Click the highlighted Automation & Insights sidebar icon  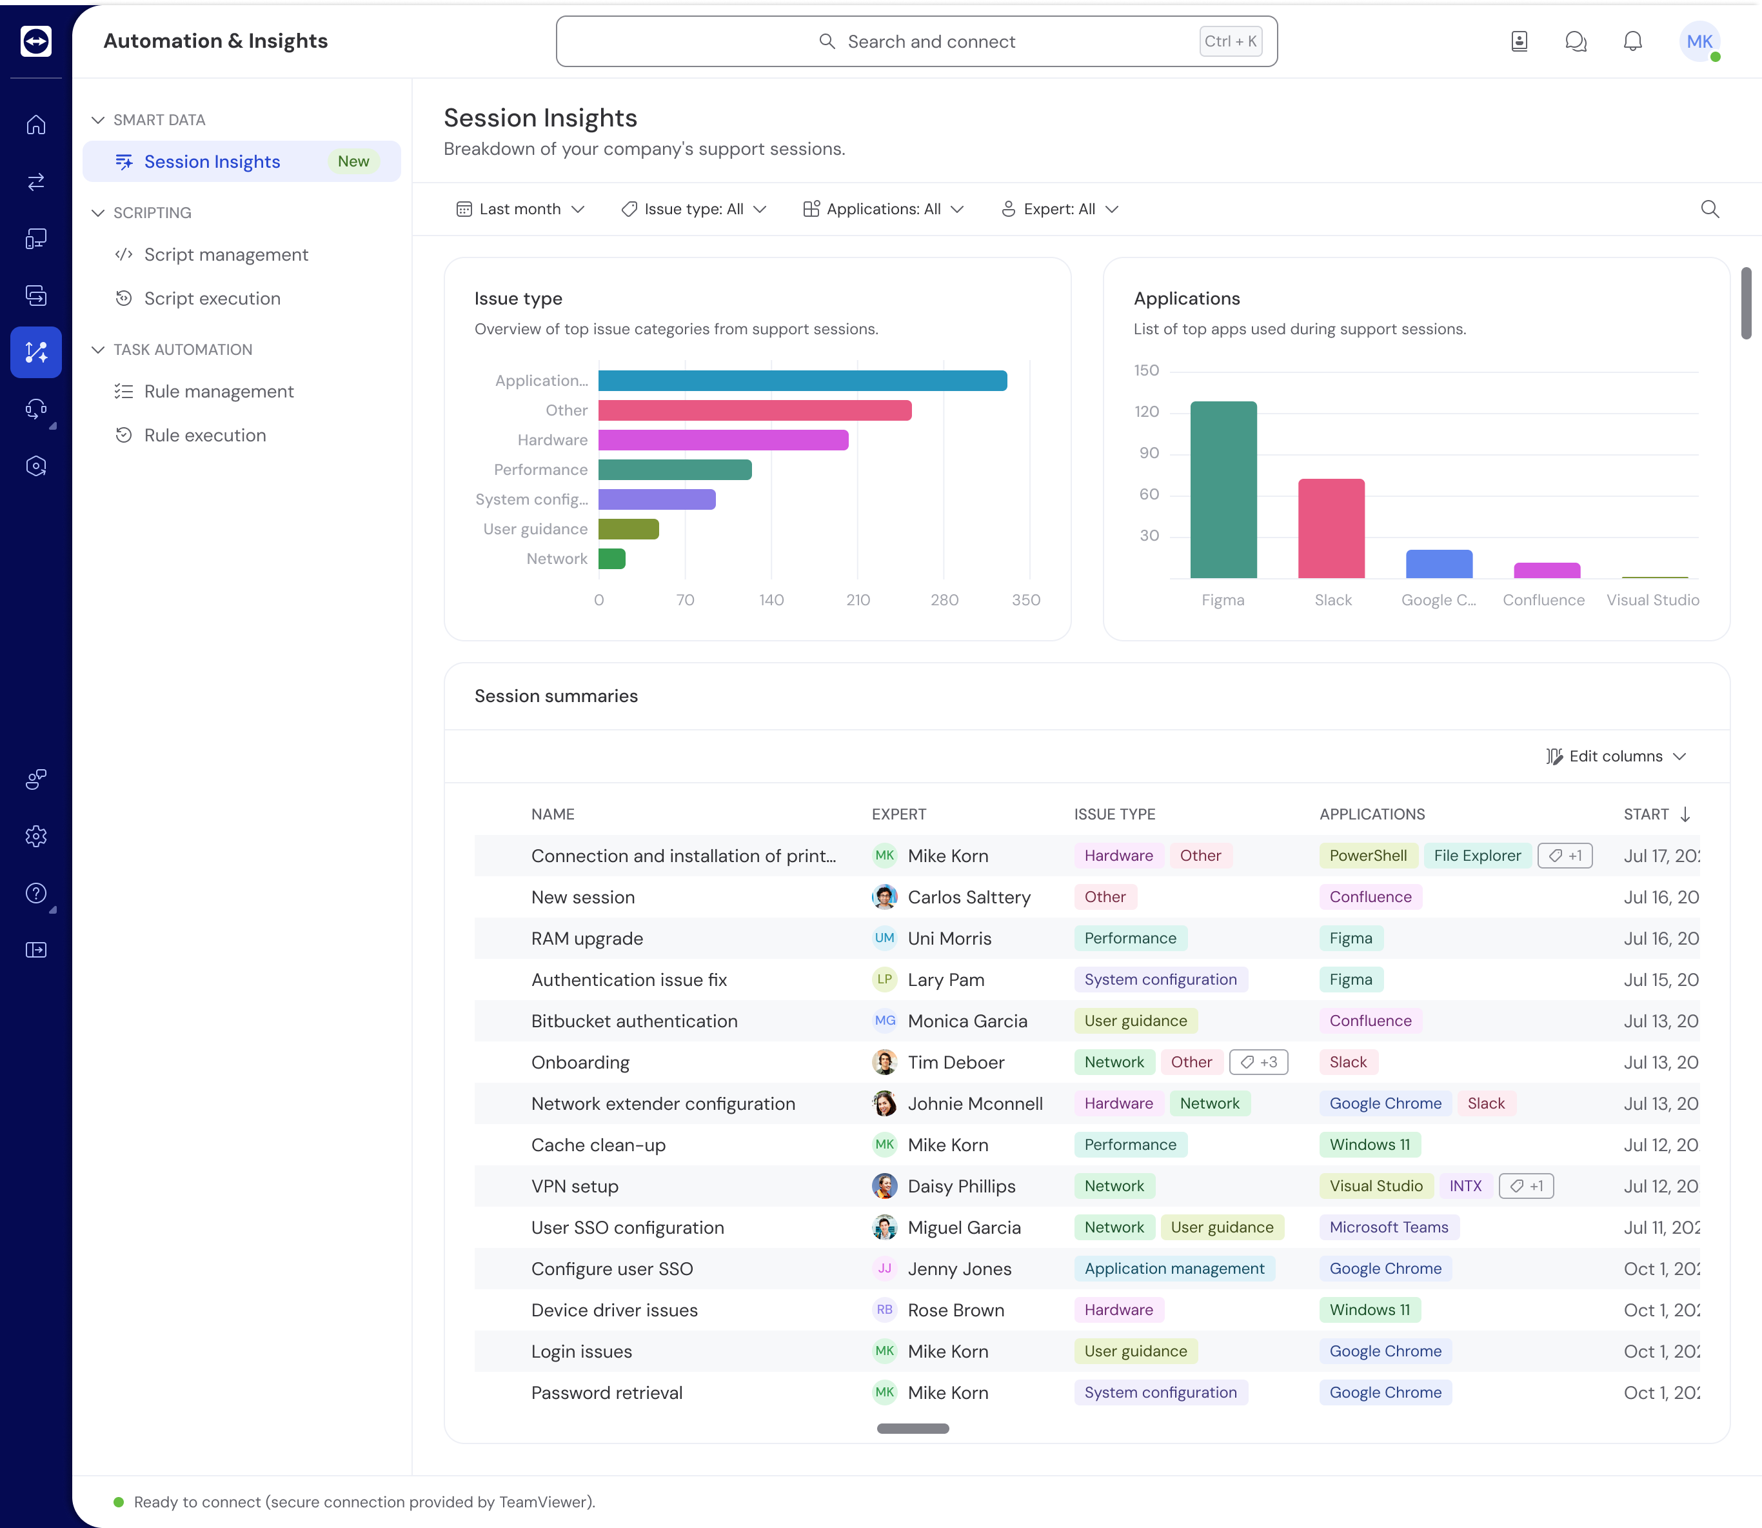pyautogui.click(x=35, y=352)
